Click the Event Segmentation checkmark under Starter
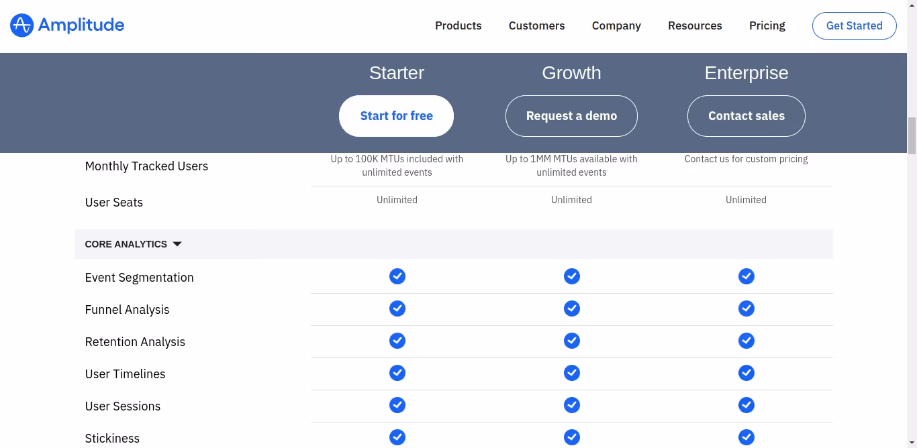 (397, 276)
